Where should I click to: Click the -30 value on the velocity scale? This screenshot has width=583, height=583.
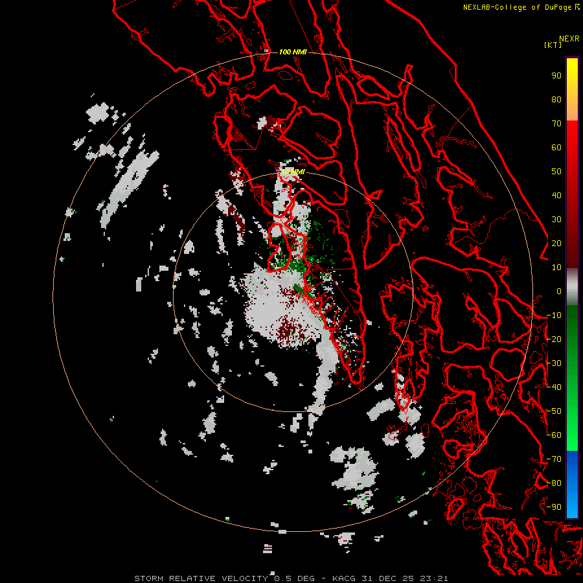(x=554, y=363)
